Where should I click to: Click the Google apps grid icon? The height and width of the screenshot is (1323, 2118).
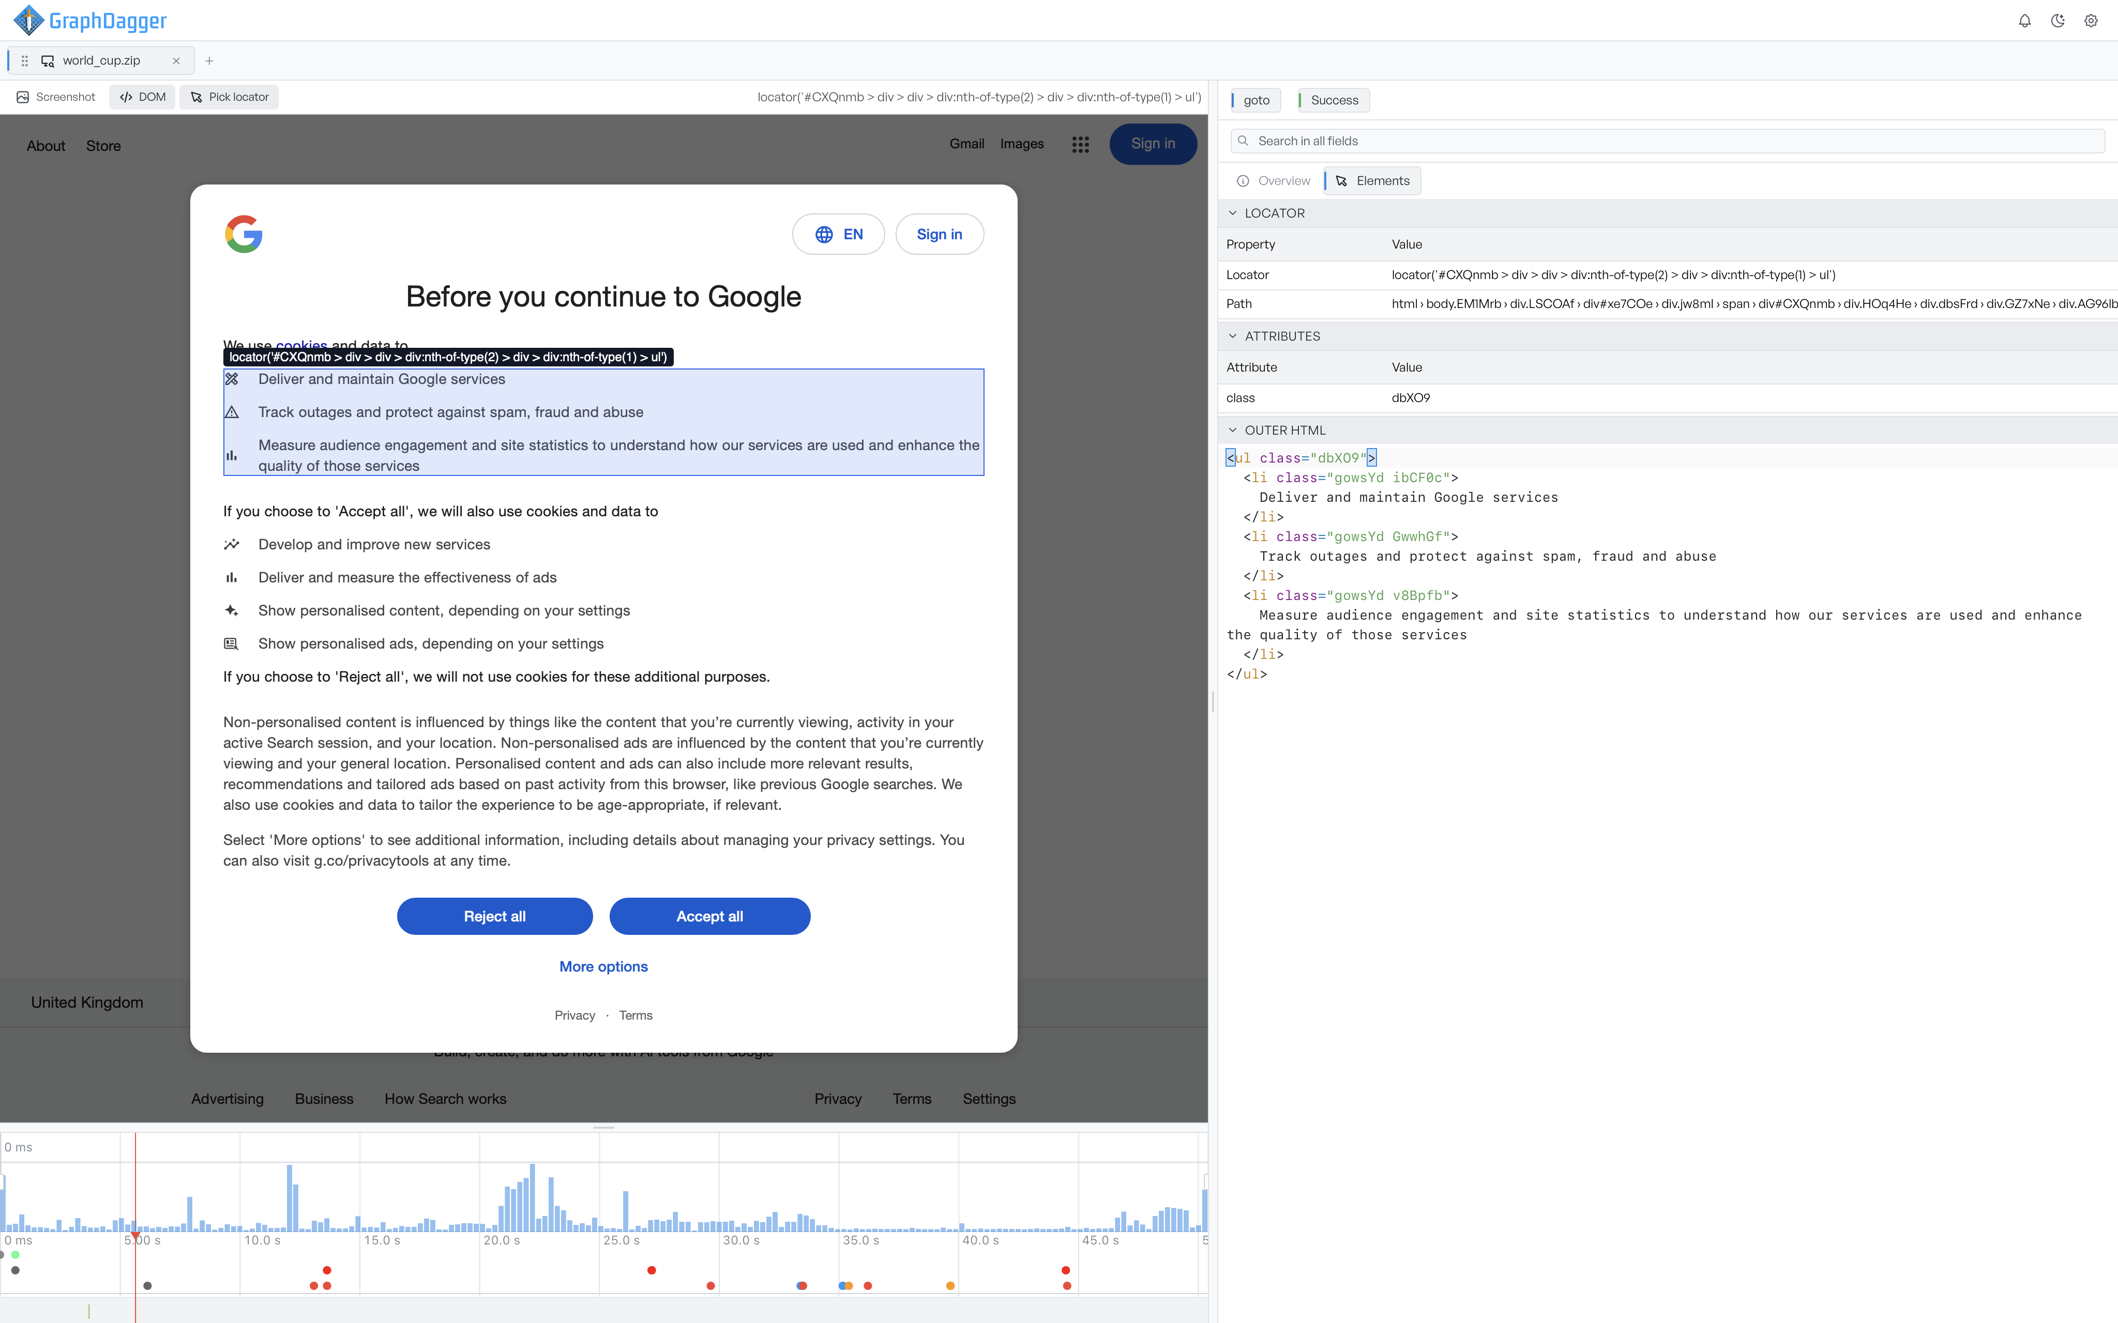(1080, 144)
